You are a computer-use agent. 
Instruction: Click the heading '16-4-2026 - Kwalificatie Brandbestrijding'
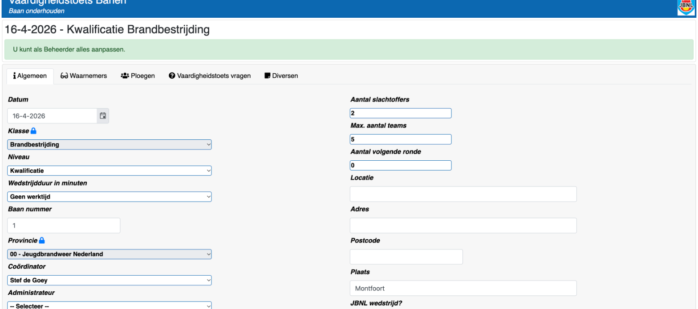click(x=107, y=30)
